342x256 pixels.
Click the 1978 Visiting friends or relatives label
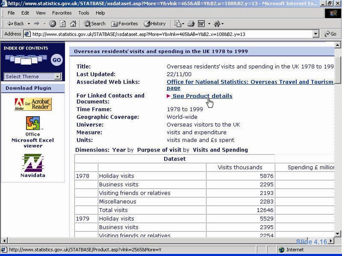tap(135, 193)
